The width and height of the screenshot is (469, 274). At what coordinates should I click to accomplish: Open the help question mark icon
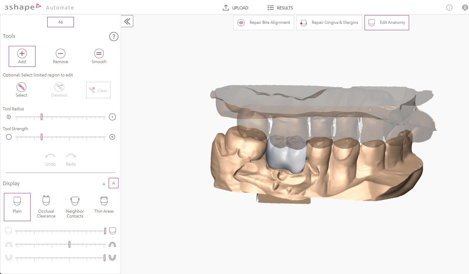(x=114, y=37)
